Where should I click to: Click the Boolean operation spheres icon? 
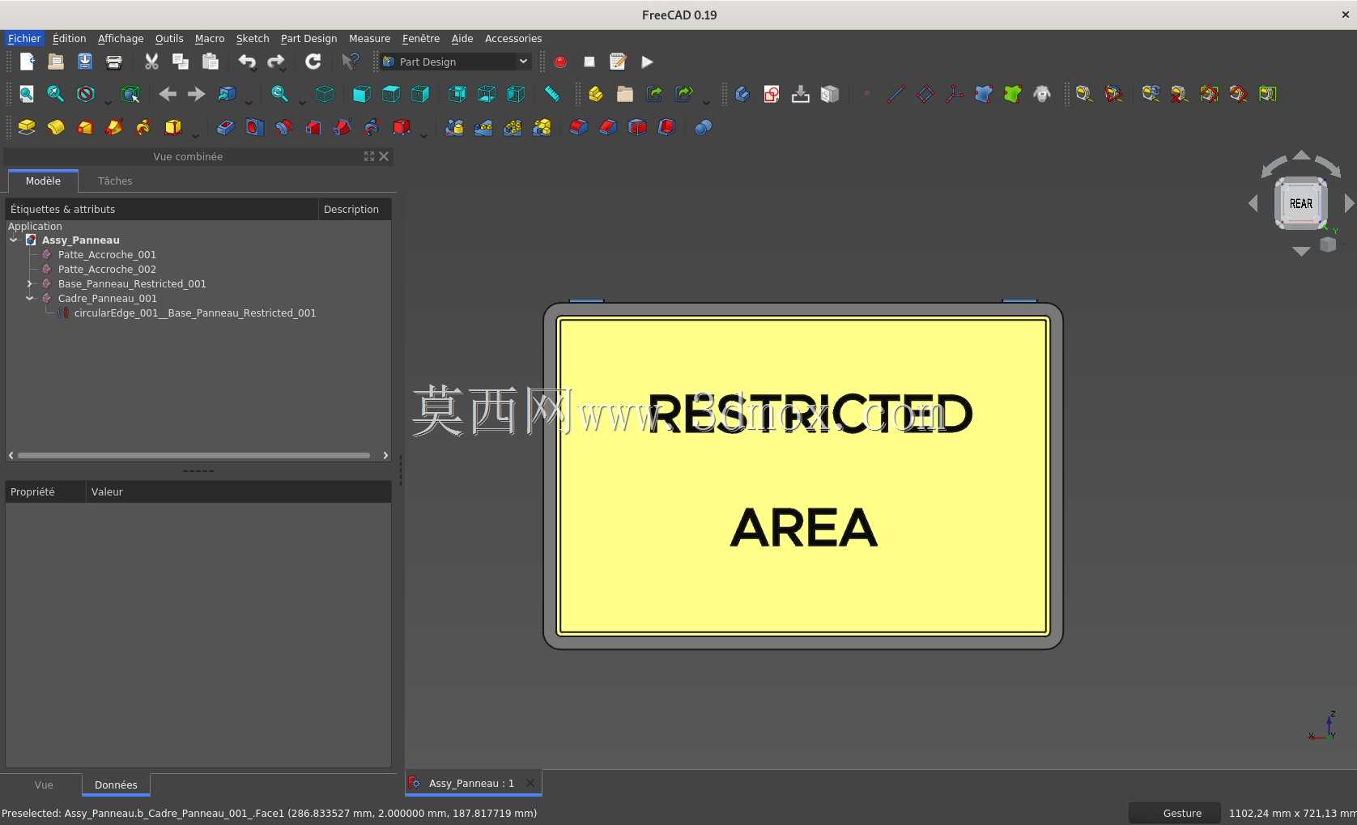(x=703, y=127)
